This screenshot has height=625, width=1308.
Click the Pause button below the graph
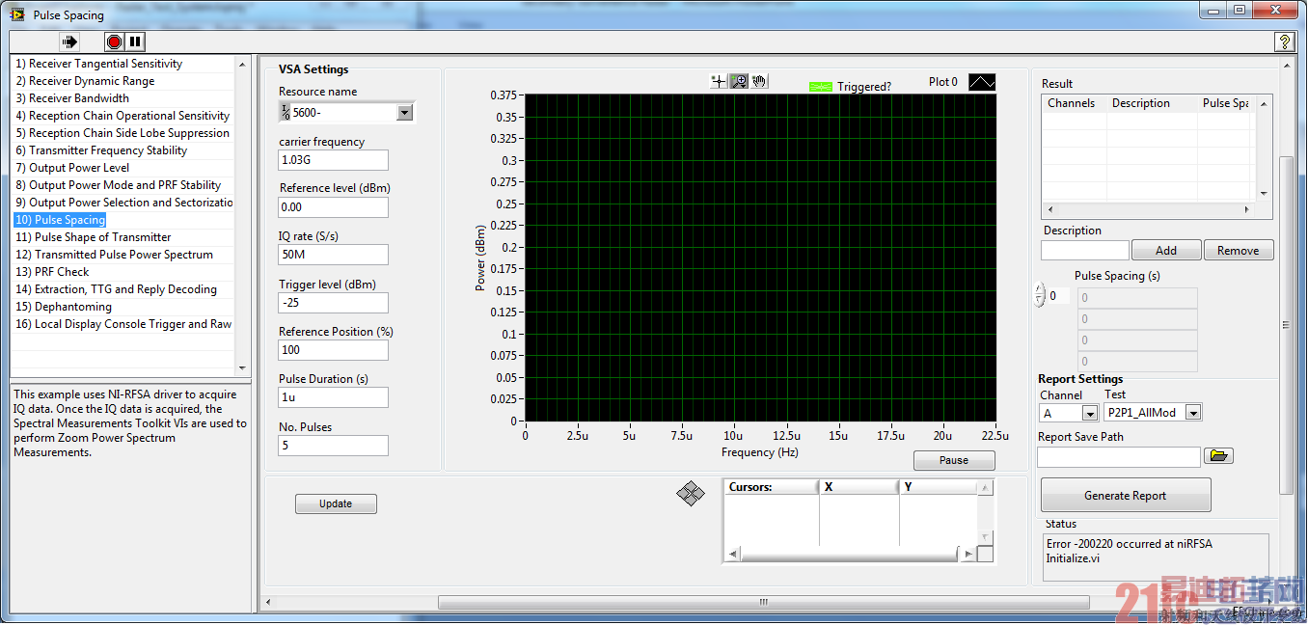coord(954,460)
